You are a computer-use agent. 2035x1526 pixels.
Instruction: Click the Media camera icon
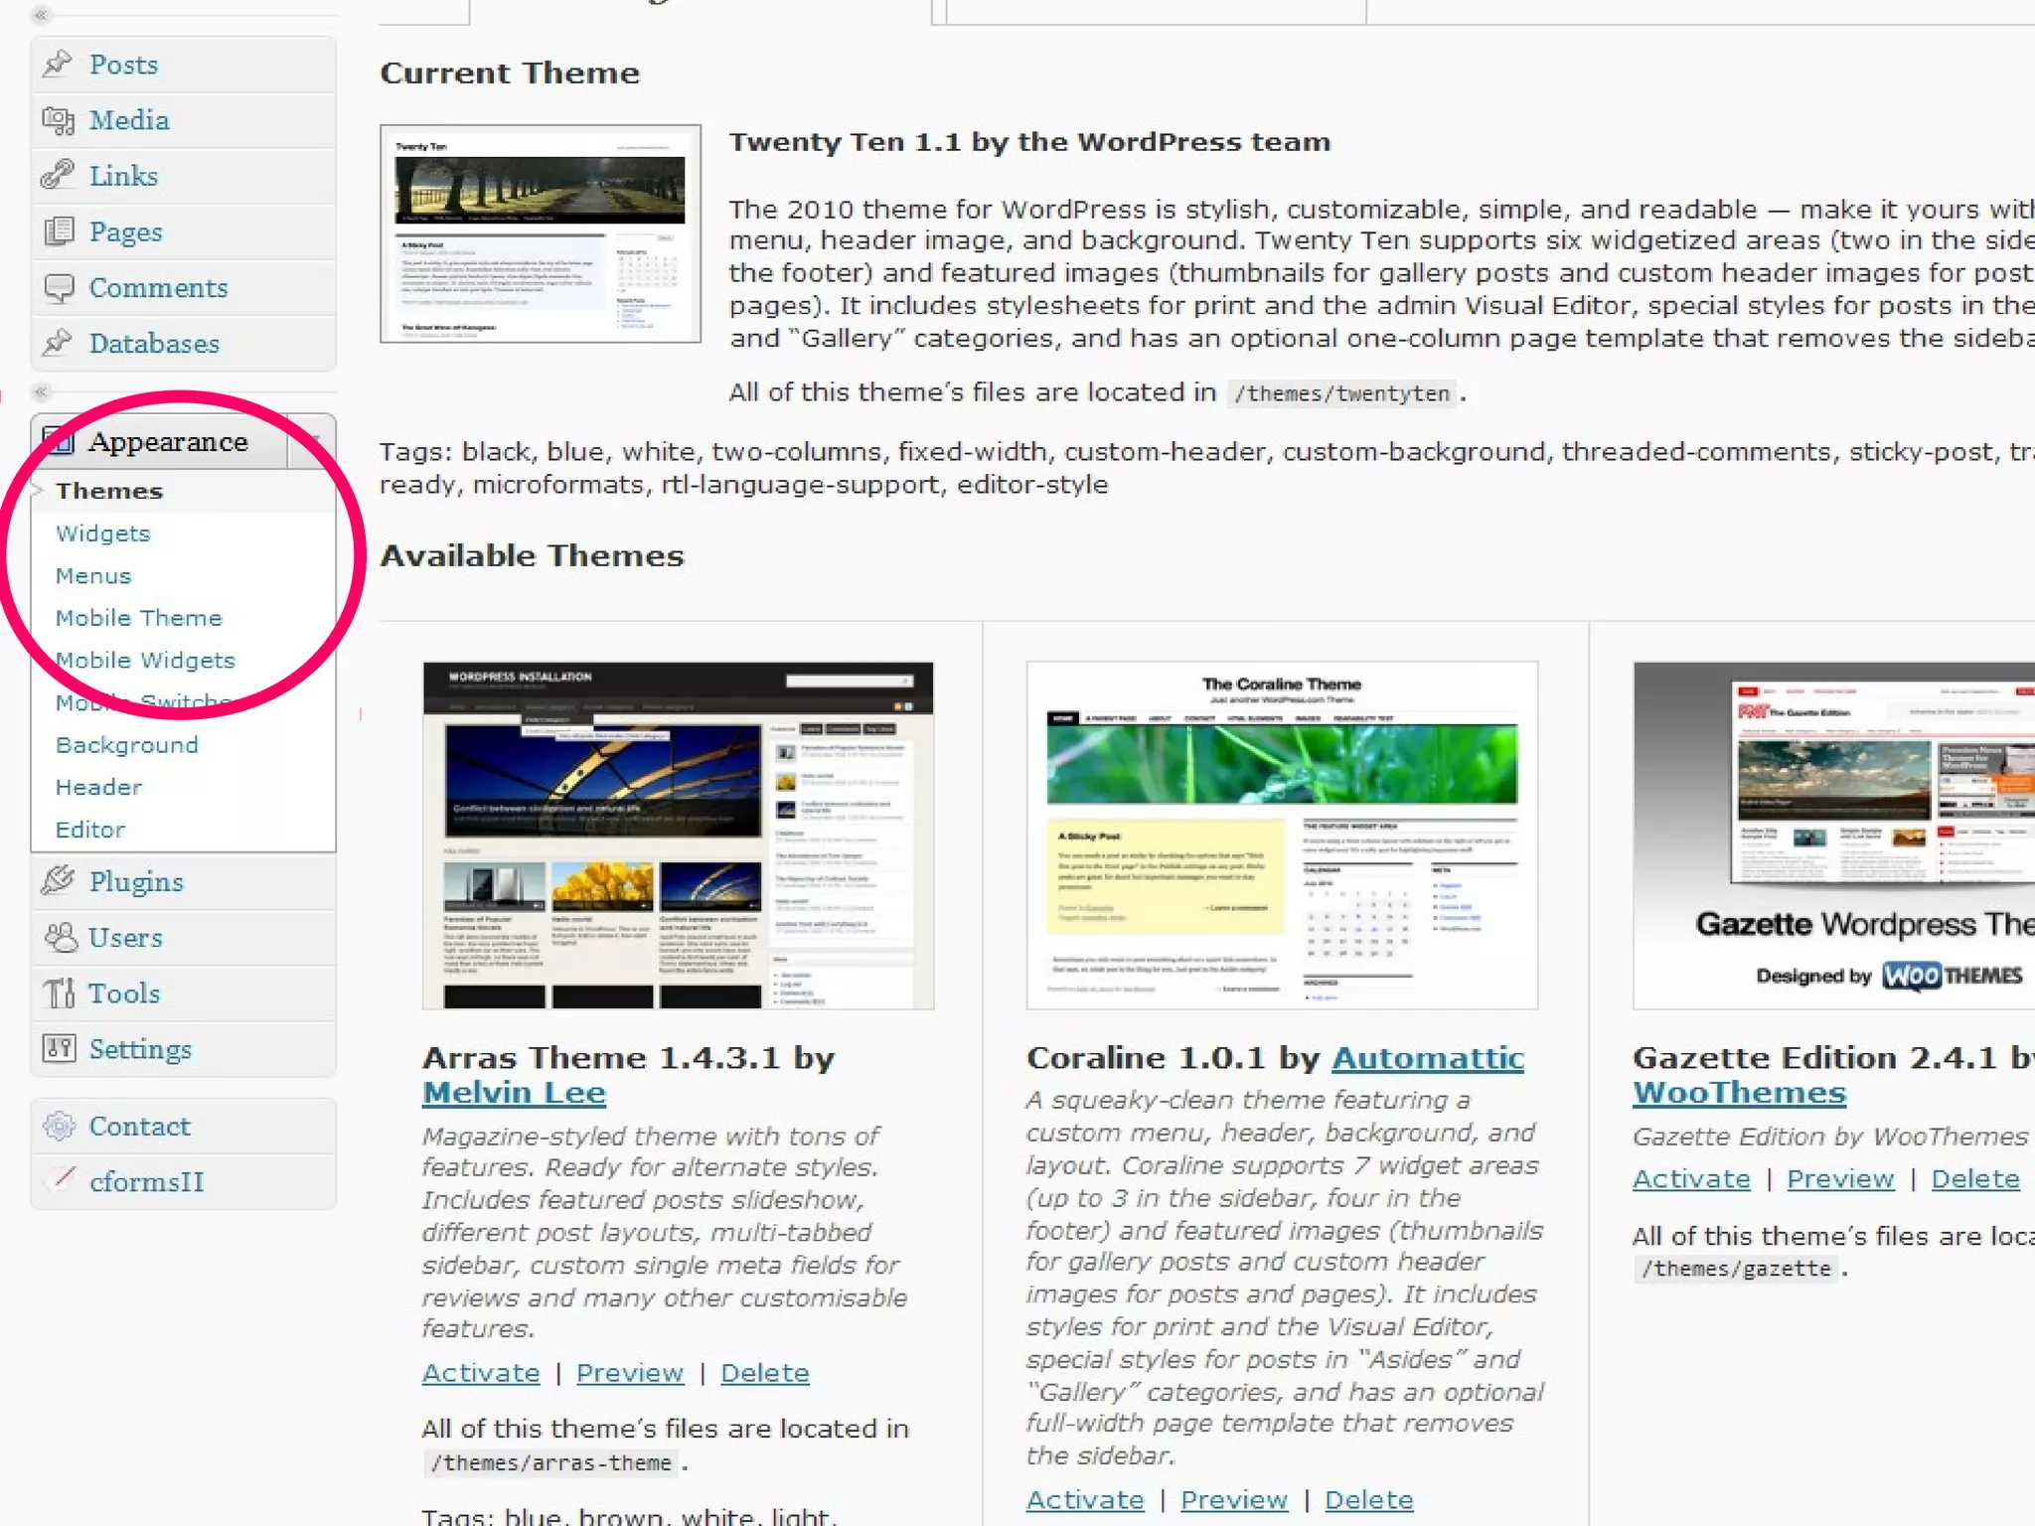click(58, 120)
